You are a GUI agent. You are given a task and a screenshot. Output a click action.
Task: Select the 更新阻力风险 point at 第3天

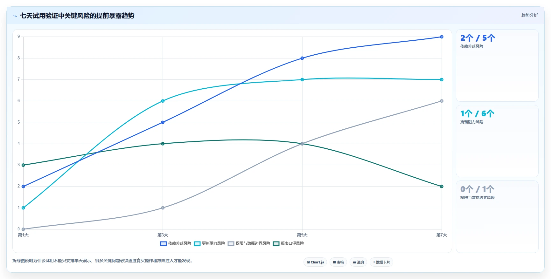pyautogui.click(x=163, y=101)
